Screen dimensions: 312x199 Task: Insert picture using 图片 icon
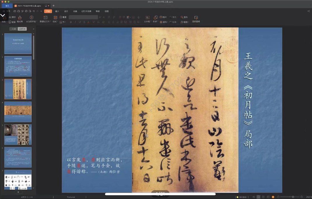163,17
